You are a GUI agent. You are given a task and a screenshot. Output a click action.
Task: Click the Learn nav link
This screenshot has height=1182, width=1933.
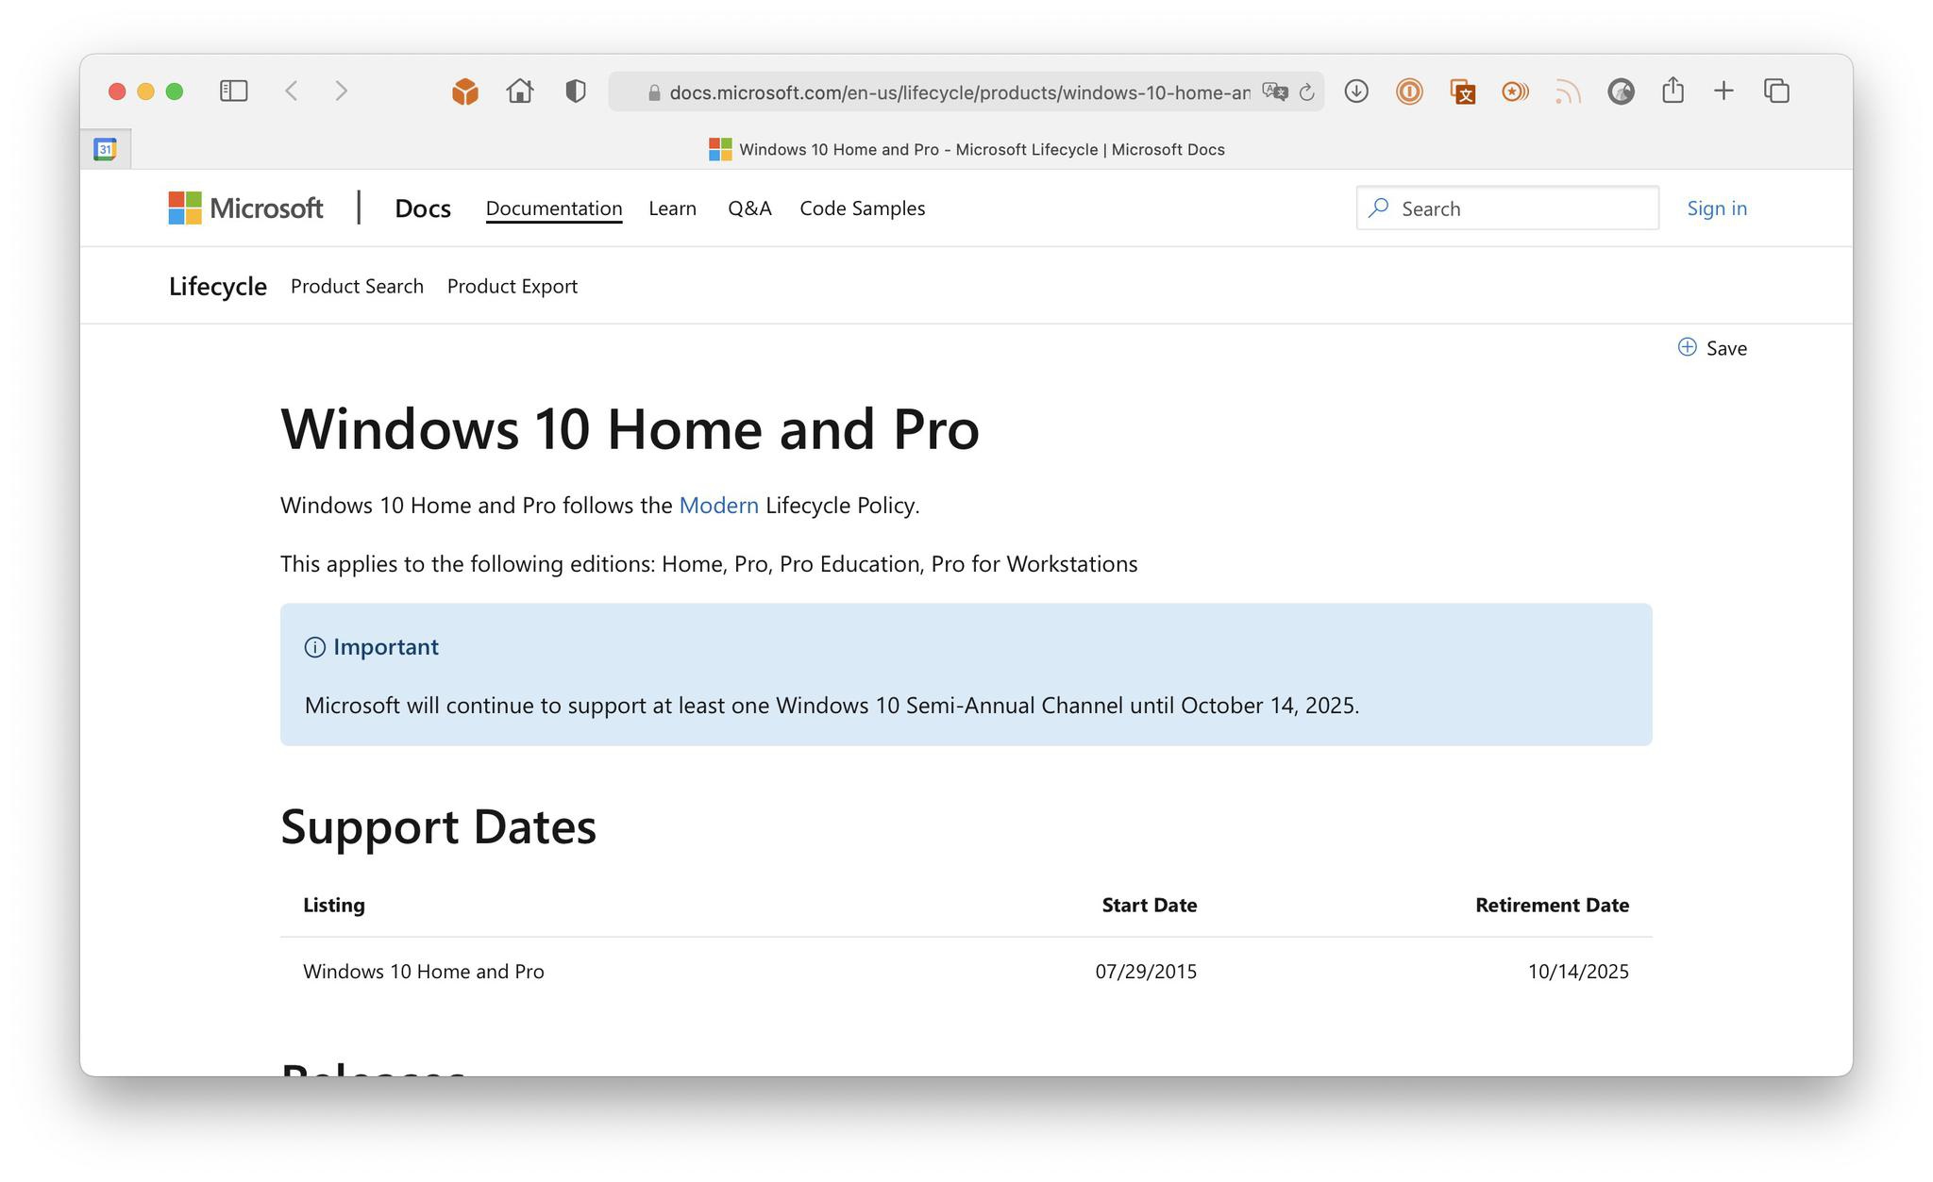(x=672, y=207)
